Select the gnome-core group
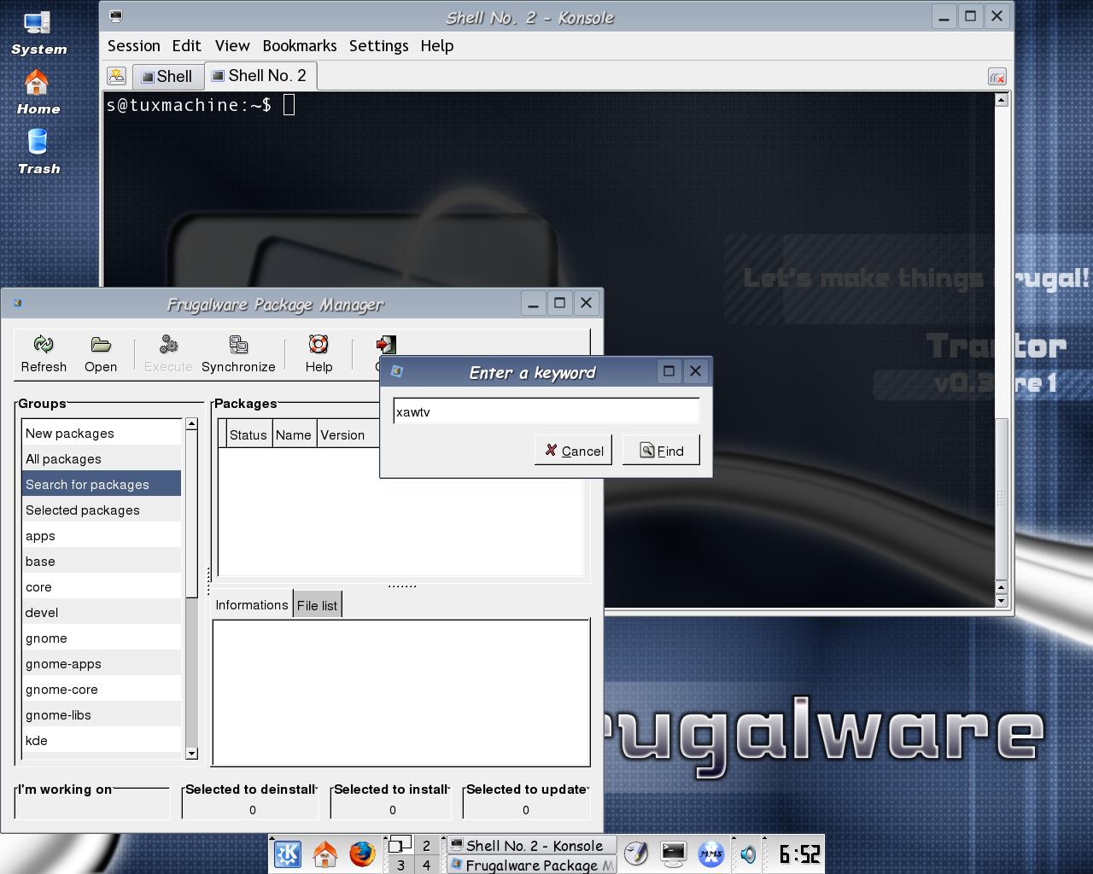1093x874 pixels. [x=102, y=689]
